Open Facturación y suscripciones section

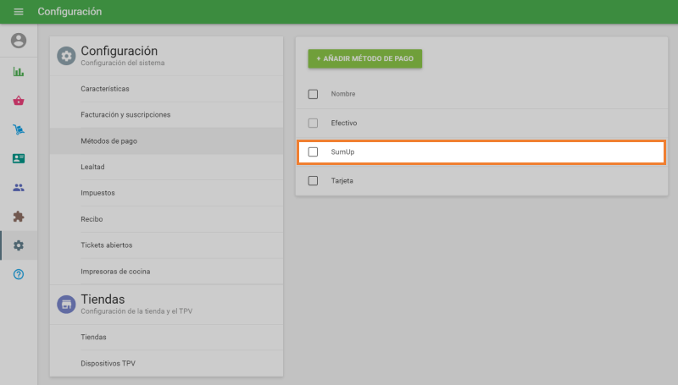pos(125,114)
